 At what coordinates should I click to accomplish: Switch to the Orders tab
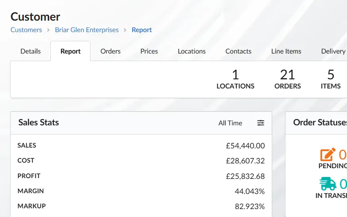point(110,51)
